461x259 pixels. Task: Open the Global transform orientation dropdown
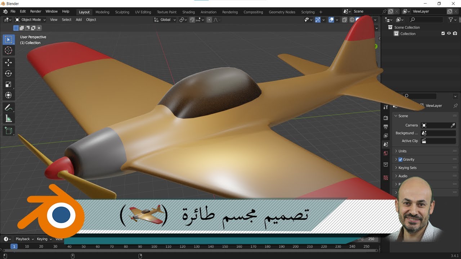pos(165,20)
